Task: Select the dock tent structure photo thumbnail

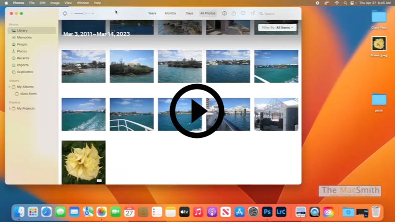Action: (x=276, y=114)
